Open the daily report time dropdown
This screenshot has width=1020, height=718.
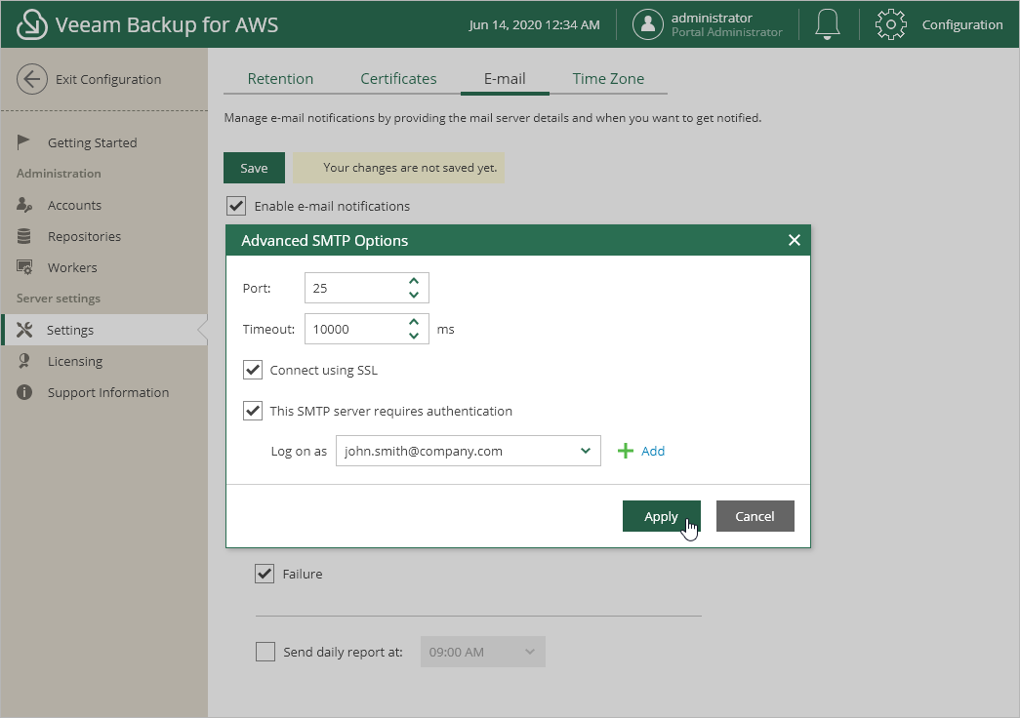pyautogui.click(x=483, y=652)
